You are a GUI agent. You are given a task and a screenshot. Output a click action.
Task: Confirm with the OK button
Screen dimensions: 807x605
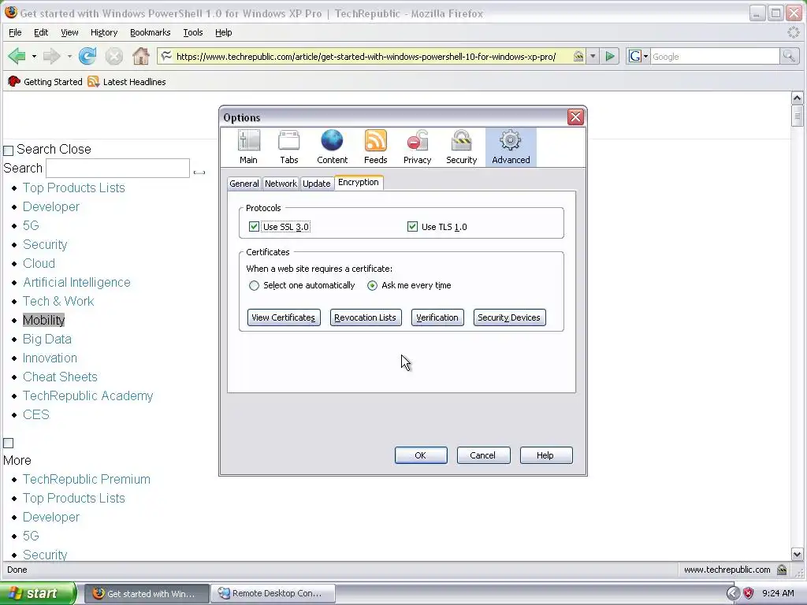coord(421,455)
